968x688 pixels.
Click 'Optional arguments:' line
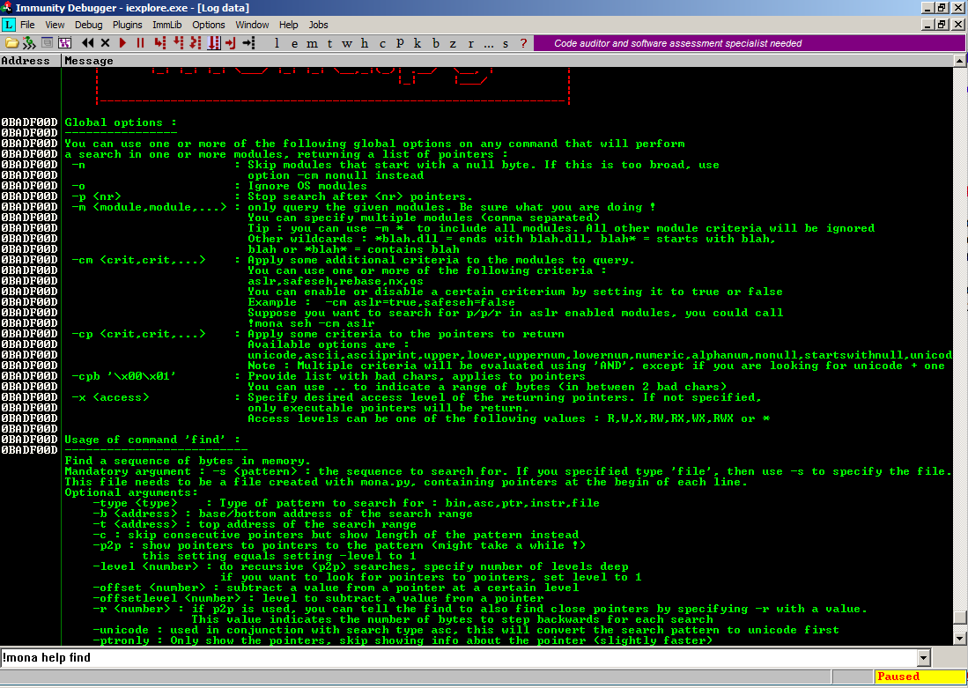pos(131,492)
